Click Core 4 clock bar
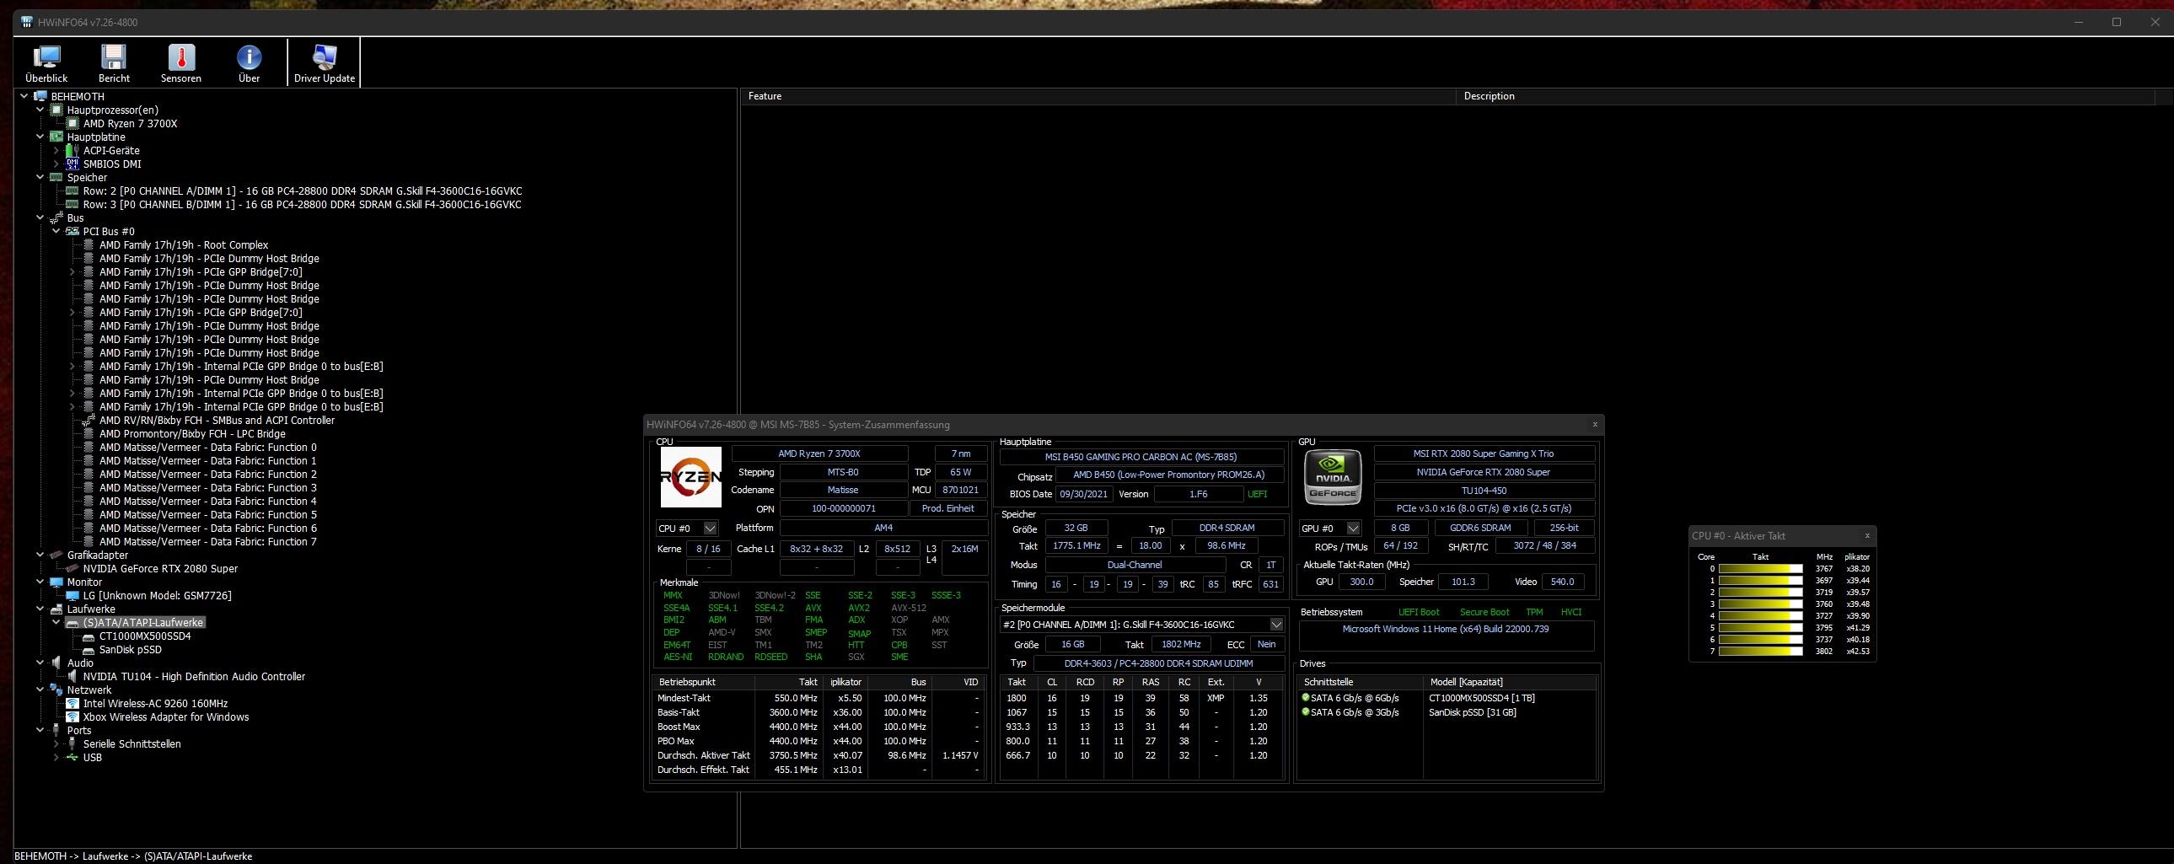Image resolution: width=2174 pixels, height=864 pixels. click(1760, 616)
